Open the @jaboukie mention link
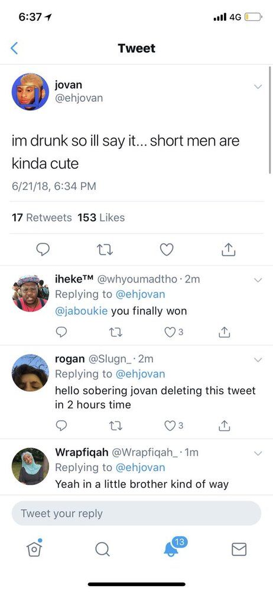The width and height of the screenshot is (273, 592). (x=82, y=311)
